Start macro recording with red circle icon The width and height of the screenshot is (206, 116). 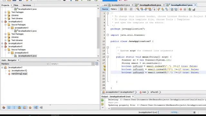coord(181,9)
